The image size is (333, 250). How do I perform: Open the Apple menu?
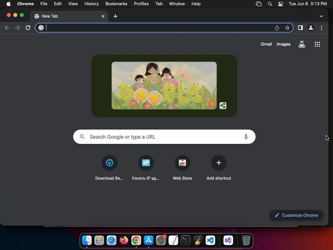8,4
